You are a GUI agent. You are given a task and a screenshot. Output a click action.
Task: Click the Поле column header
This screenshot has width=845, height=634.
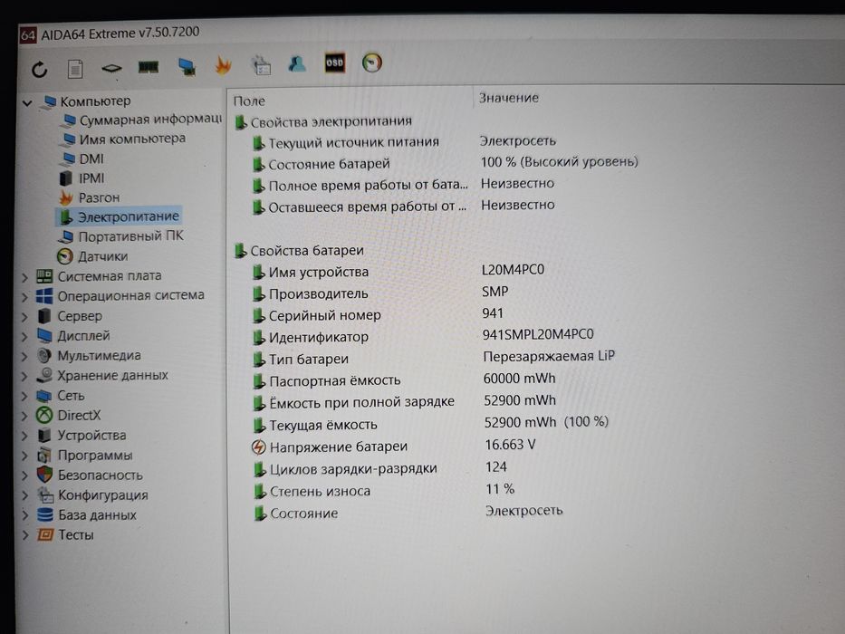click(x=249, y=101)
